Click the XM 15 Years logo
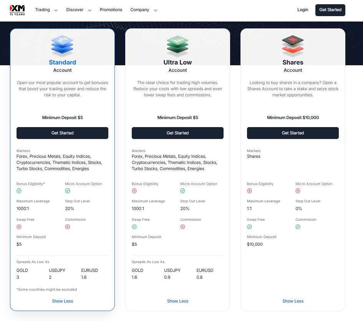This screenshot has height=321, width=363. click(x=17, y=10)
